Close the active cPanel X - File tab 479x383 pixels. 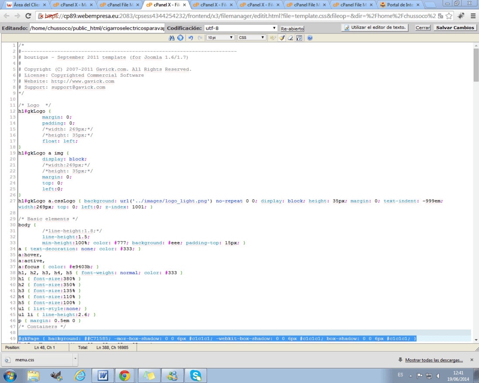pyautogui.click(x=184, y=5)
